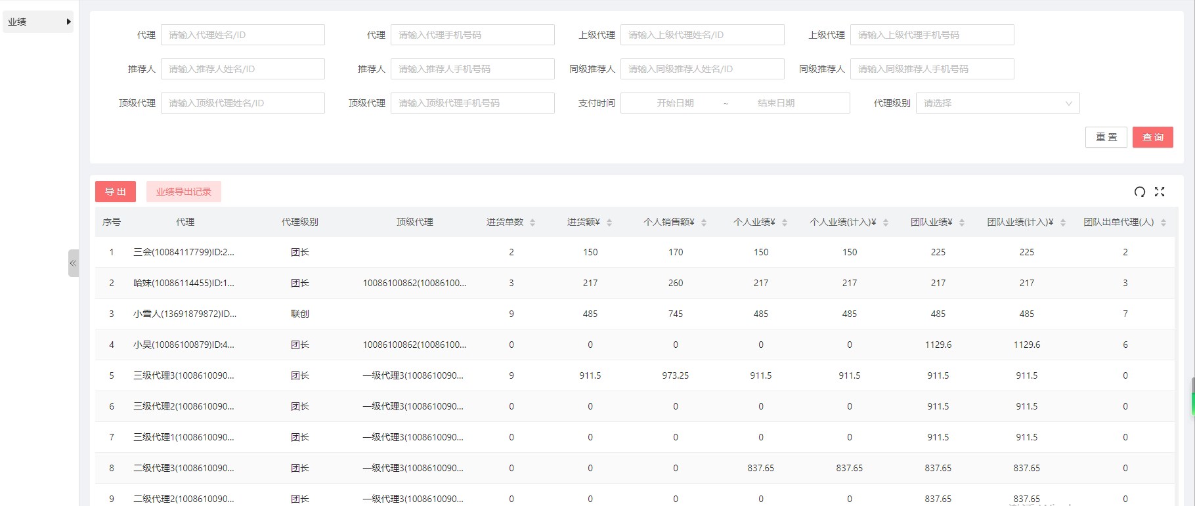Screen dimensions: 1195x506
Task: Click the 导出 export button
Action: [x=116, y=192]
